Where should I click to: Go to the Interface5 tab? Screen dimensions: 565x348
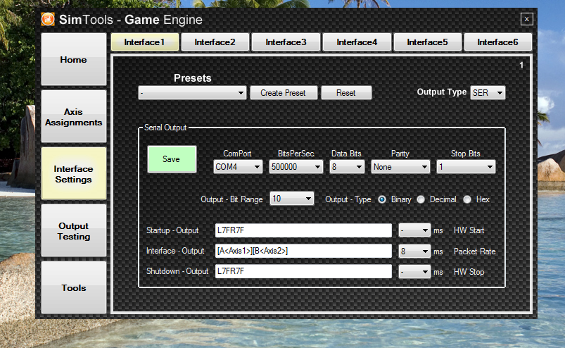click(x=428, y=42)
